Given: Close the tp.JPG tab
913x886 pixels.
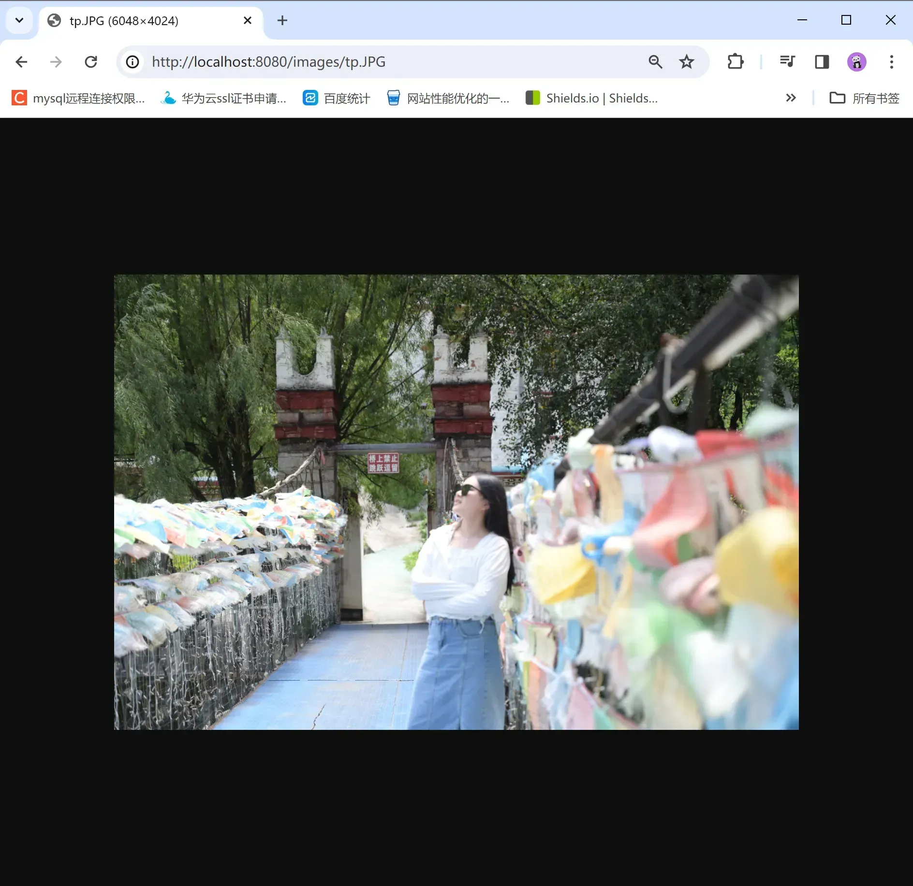Looking at the screenshot, I should [247, 20].
